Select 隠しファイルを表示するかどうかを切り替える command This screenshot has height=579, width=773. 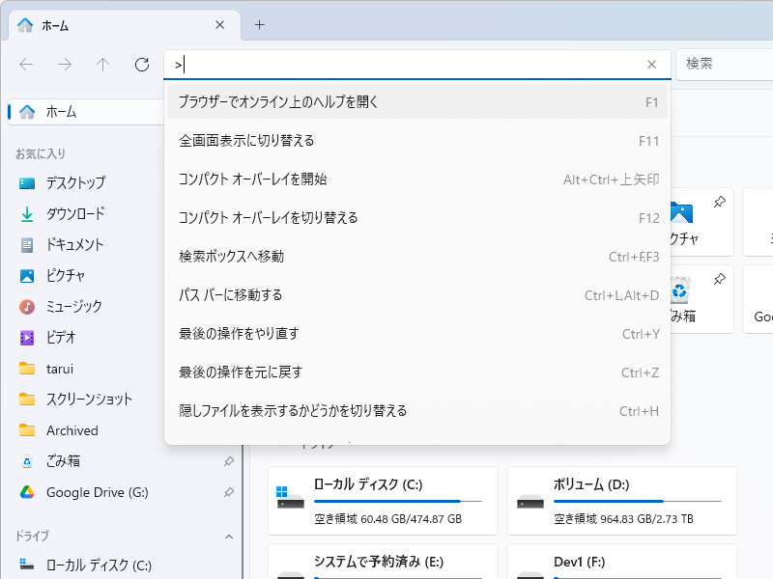[x=293, y=410]
